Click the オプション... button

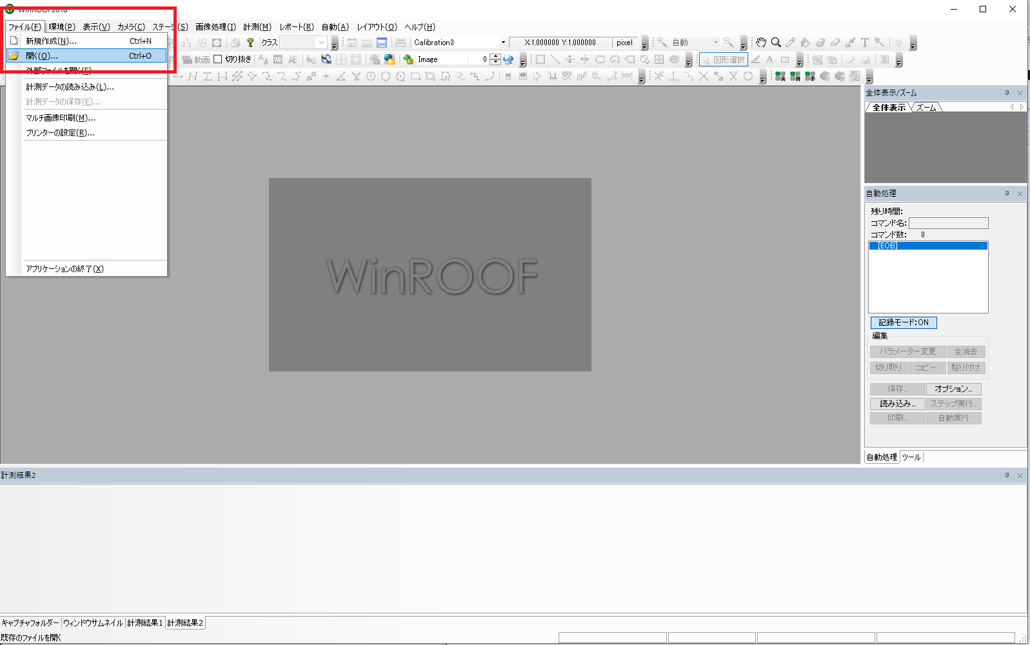tap(953, 389)
